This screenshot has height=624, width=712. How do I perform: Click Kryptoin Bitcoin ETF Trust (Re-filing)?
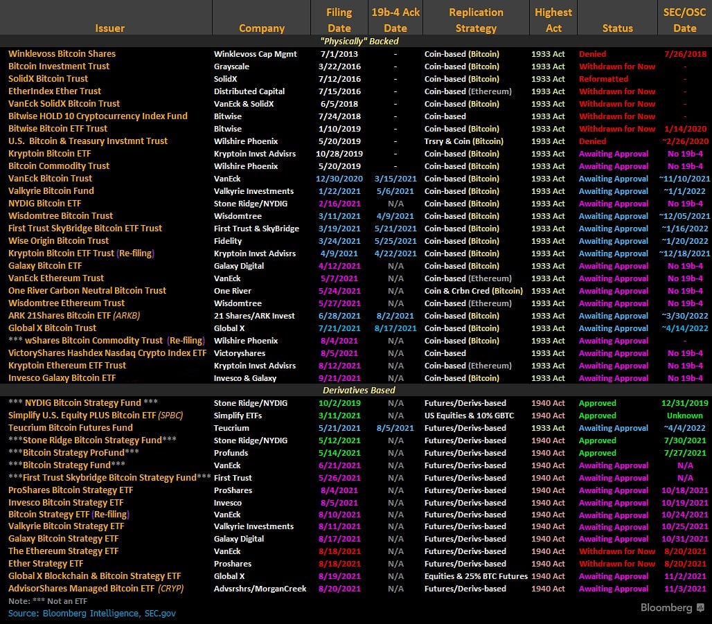click(81, 253)
